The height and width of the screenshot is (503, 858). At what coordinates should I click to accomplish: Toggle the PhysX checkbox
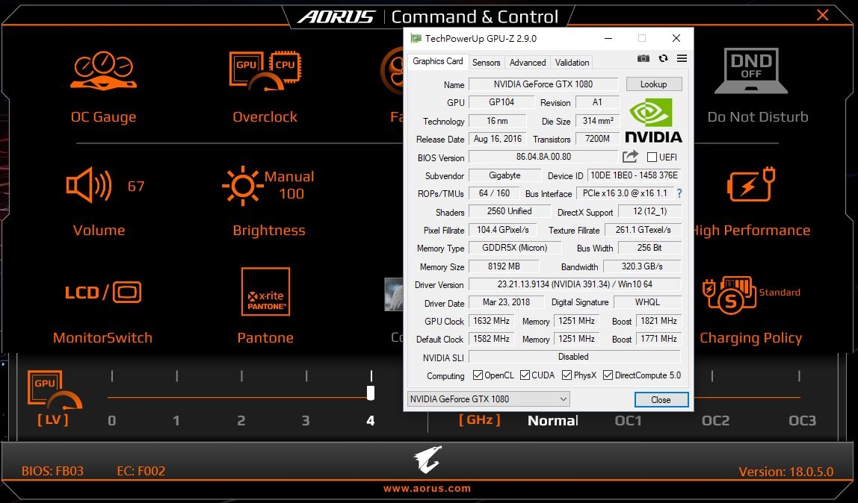(x=567, y=375)
